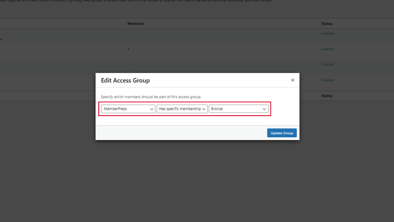Click the 'Edit Access Group' dialog title

125,81
